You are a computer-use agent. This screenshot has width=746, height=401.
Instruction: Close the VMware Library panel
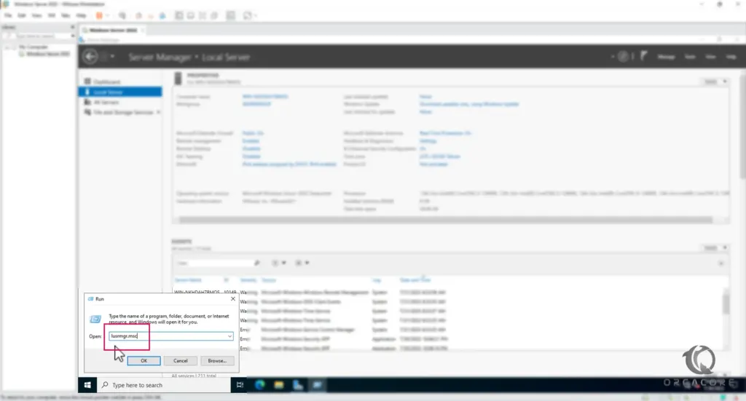(72, 27)
